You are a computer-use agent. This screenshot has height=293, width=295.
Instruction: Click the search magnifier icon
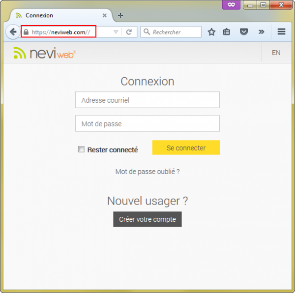[147, 32]
